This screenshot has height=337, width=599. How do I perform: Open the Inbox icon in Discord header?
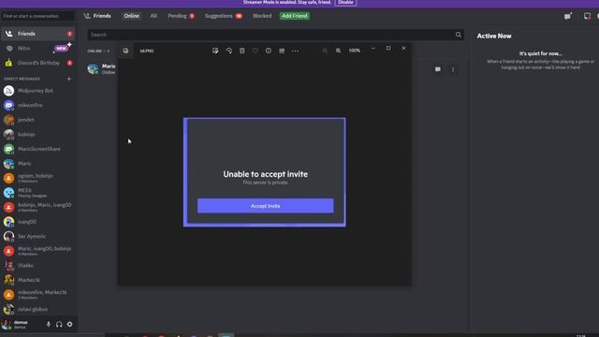click(x=587, y=16)
